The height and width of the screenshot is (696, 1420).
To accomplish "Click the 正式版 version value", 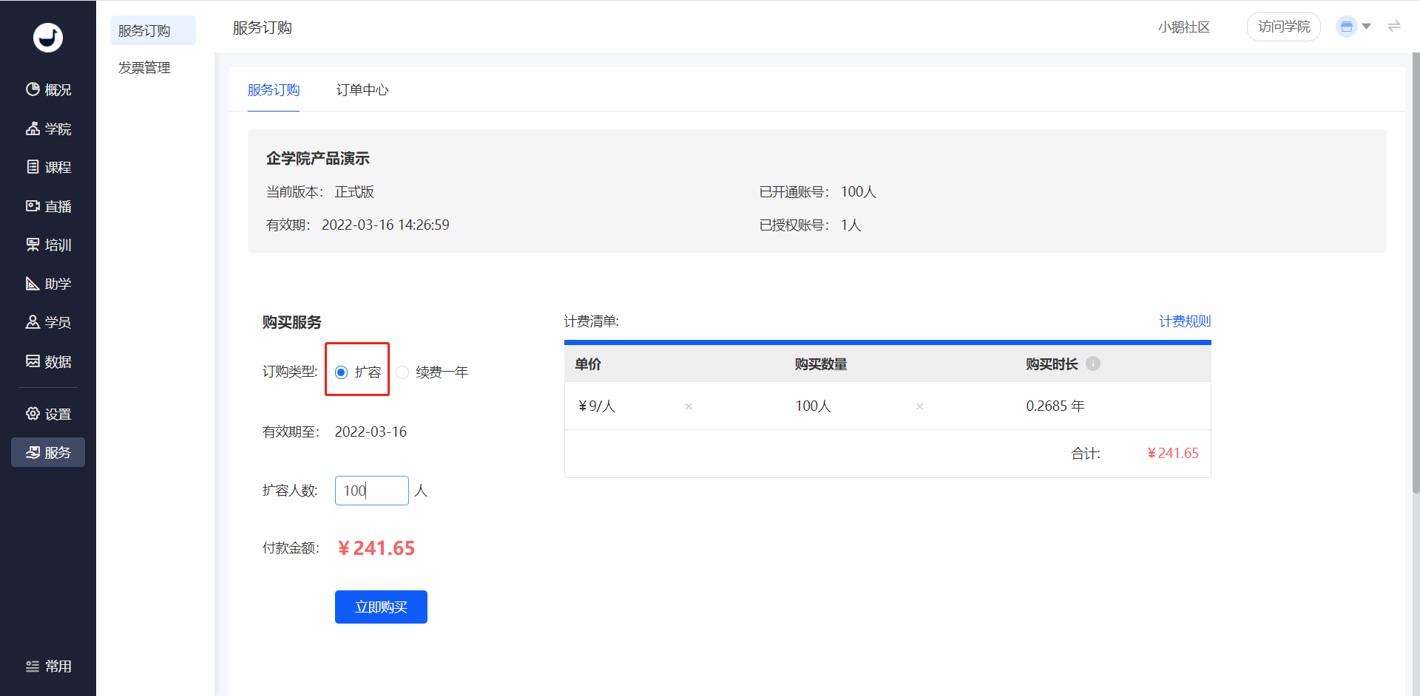I will (x=354, y=192).
